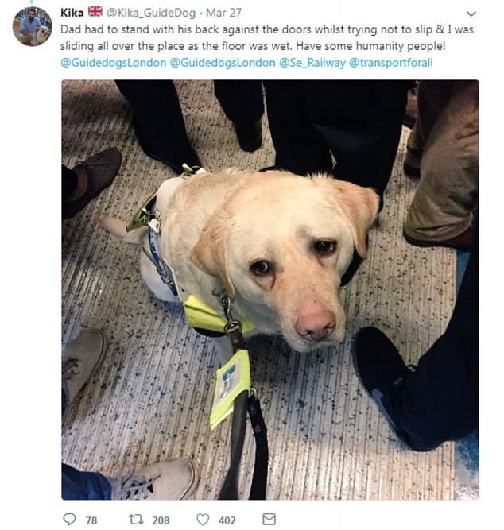Screen dimensions: 504x530
Task: Send tweet via direct message envelope icon
Action: (269, 519)
